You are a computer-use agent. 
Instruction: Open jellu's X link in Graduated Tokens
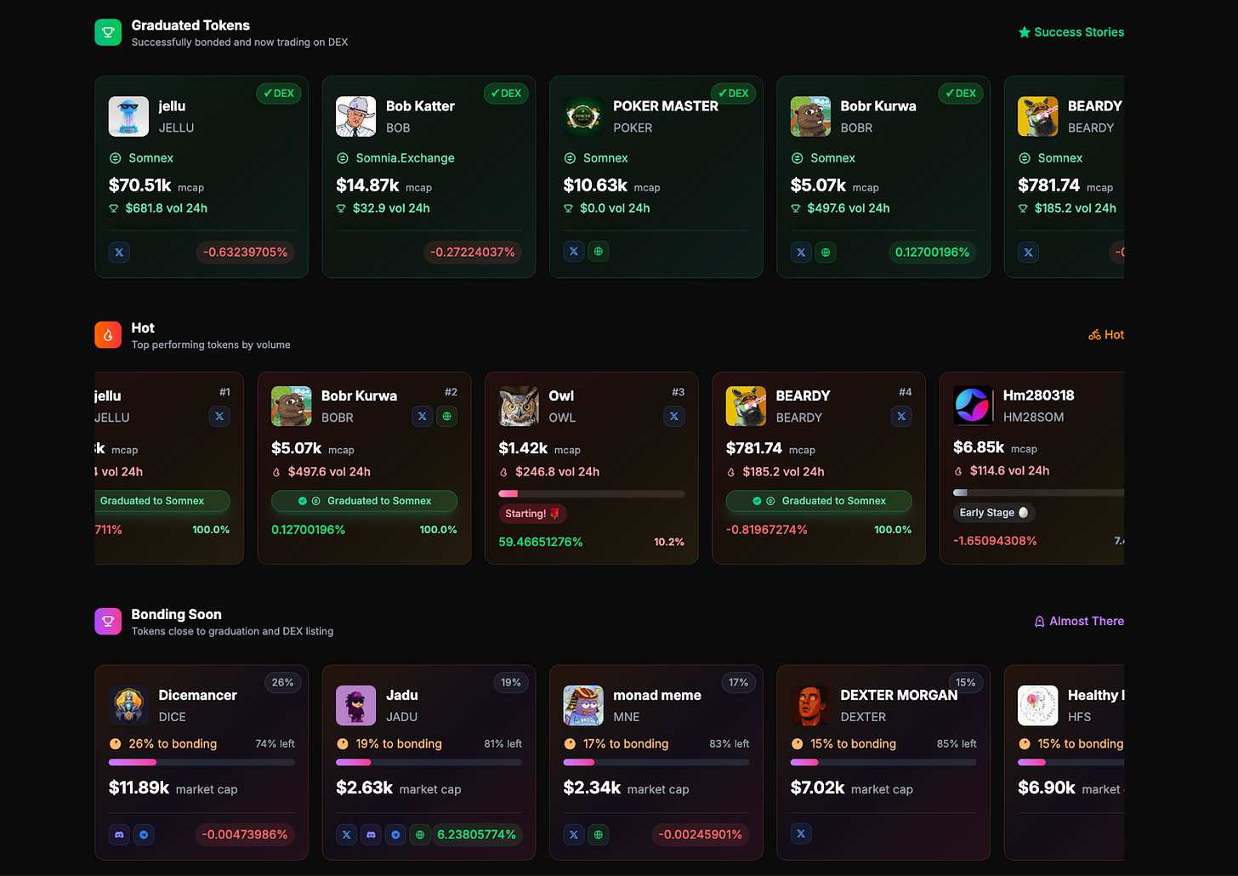pyautogui.click(x=119, y=252)
